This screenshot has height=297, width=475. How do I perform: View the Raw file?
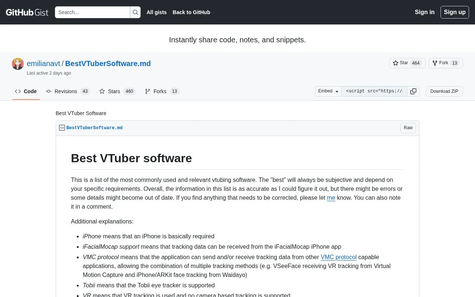click(408, 128)
